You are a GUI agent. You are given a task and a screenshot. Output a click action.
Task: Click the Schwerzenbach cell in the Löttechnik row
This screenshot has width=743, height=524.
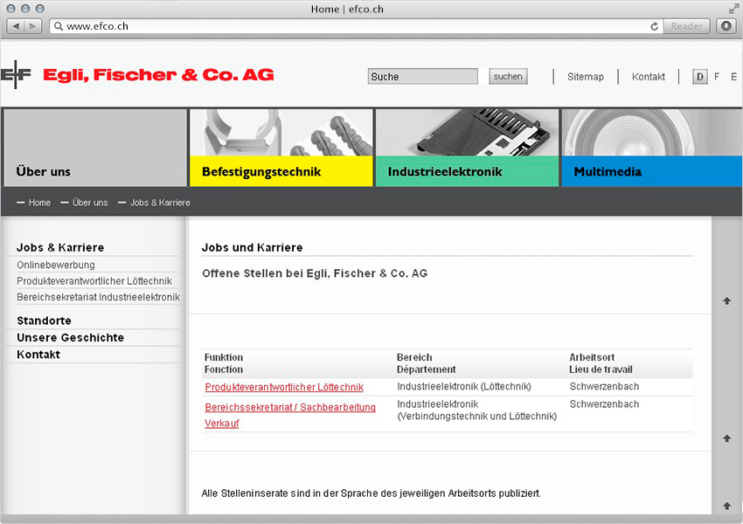point(604,386)
